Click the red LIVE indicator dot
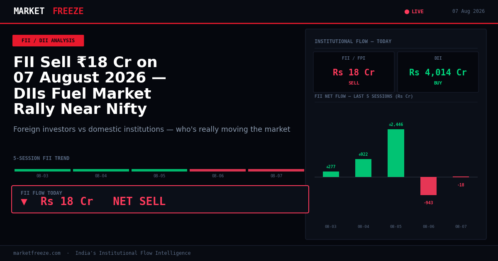Viewport: 498px width, 261px height. [x=407, y=12]
